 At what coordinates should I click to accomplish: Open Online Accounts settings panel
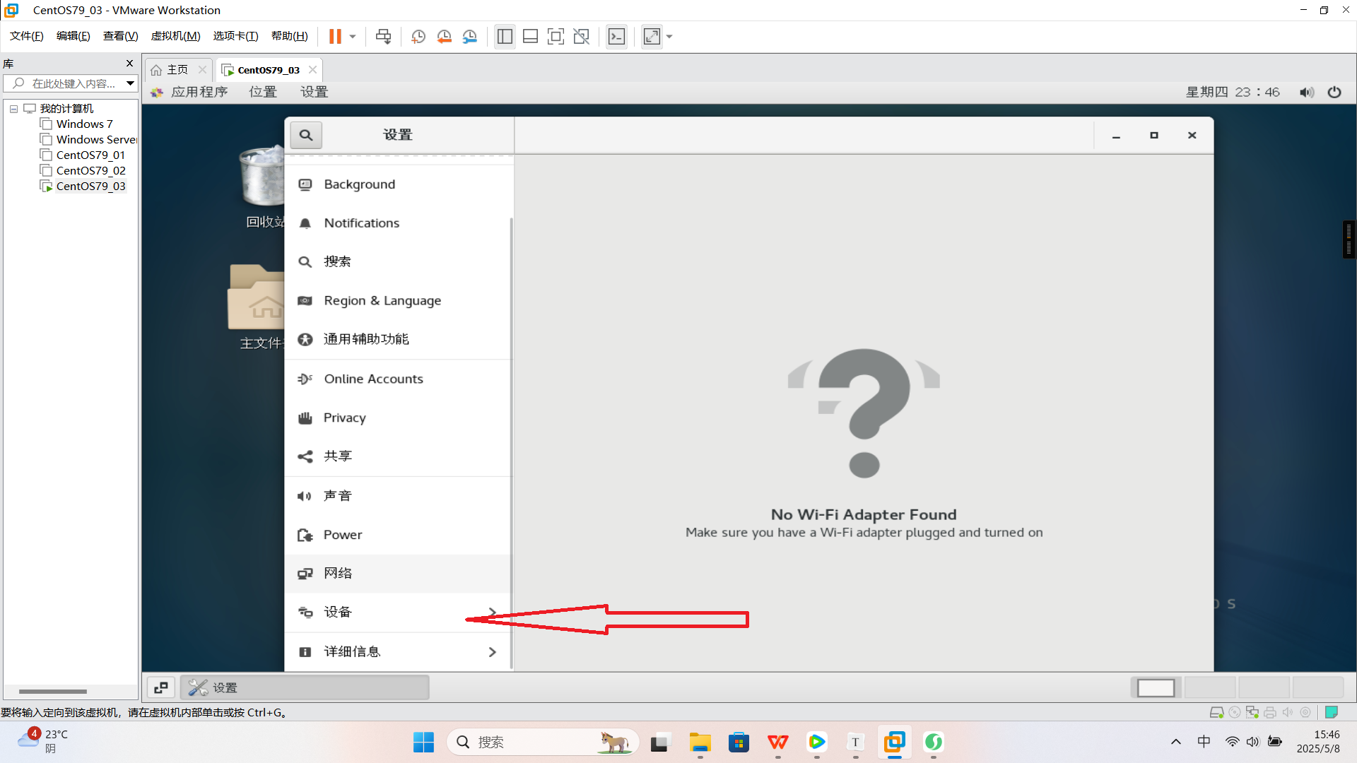[x=373, y=379]
